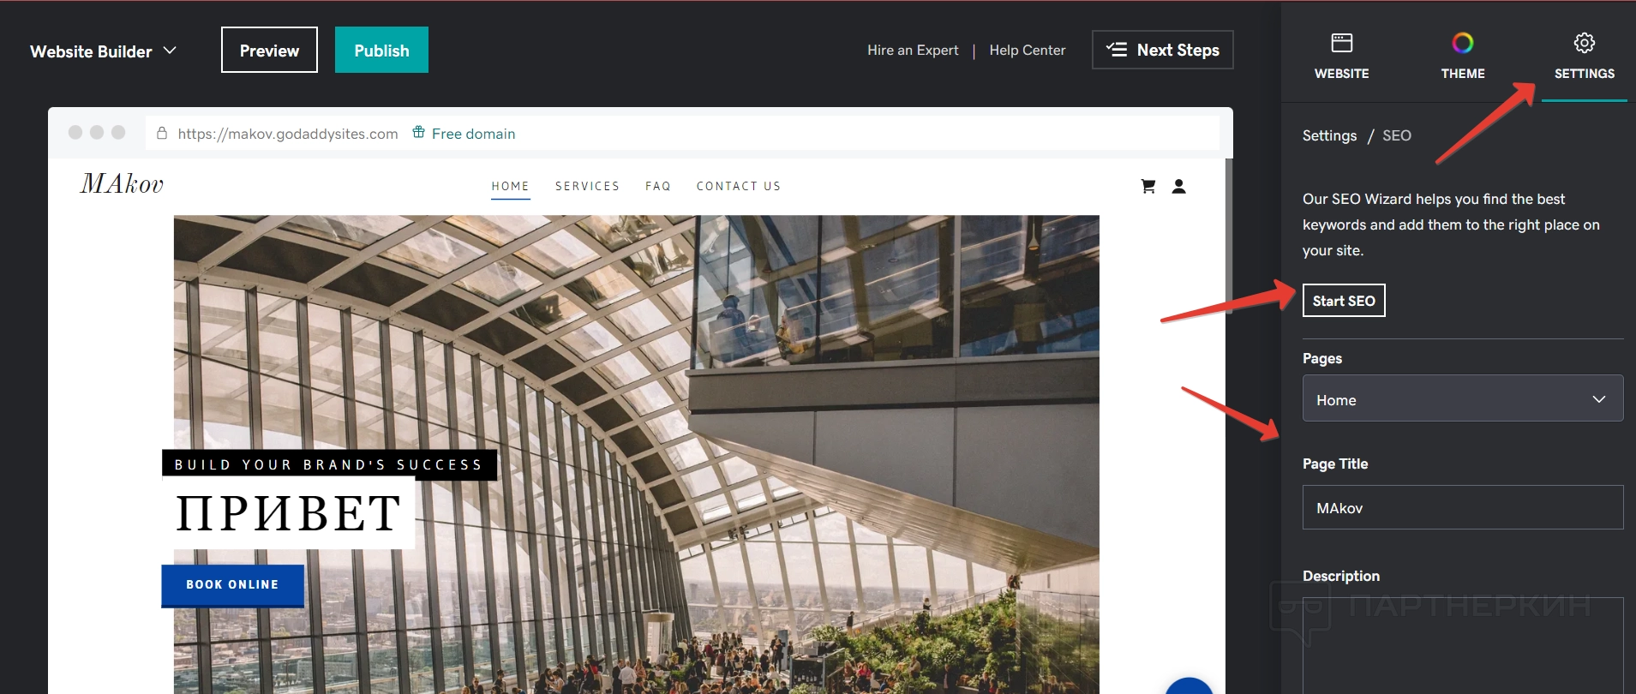Click the Free domain gift icon

click(418, 132)
